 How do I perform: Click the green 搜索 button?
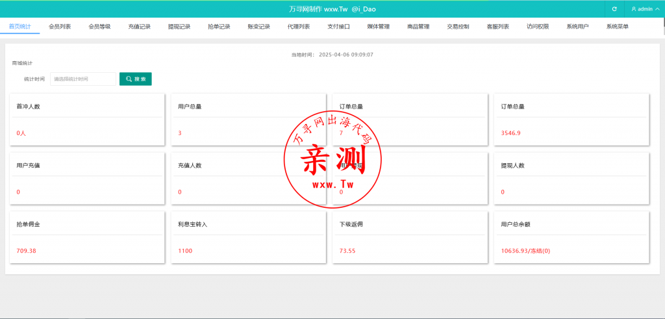tap(136, 79)
